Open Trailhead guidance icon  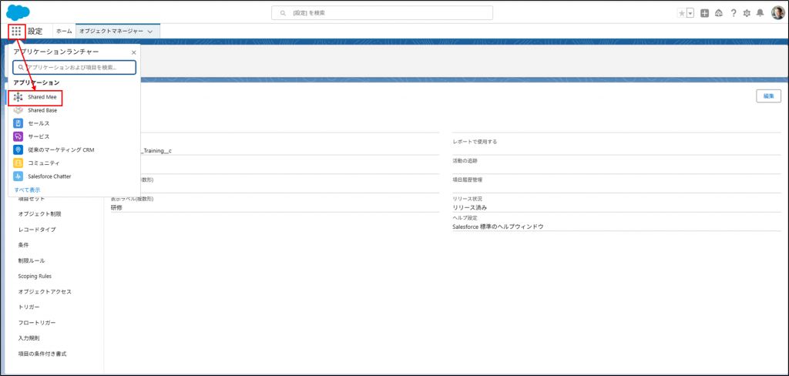tap(719, 13)
